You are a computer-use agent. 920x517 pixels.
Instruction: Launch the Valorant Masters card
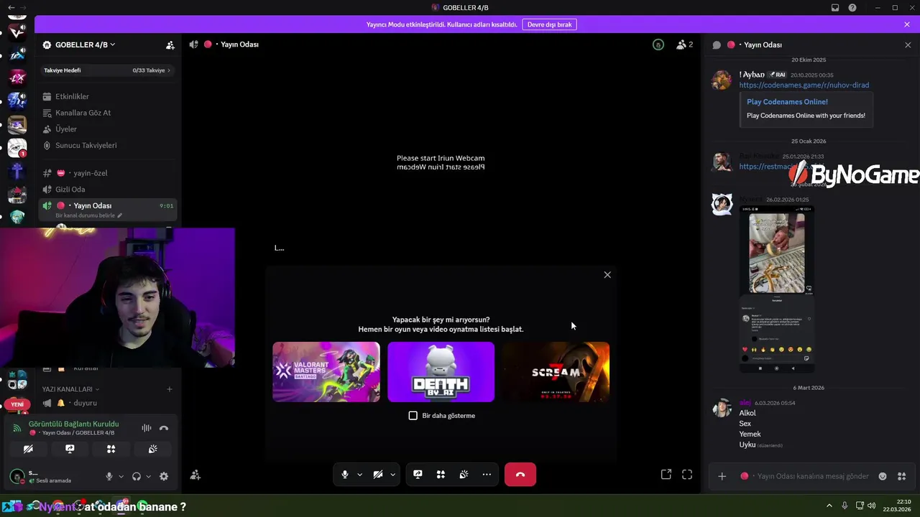326,372
